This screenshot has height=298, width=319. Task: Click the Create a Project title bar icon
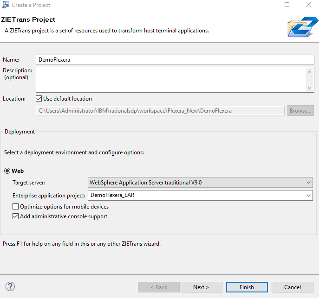(6, 5)
